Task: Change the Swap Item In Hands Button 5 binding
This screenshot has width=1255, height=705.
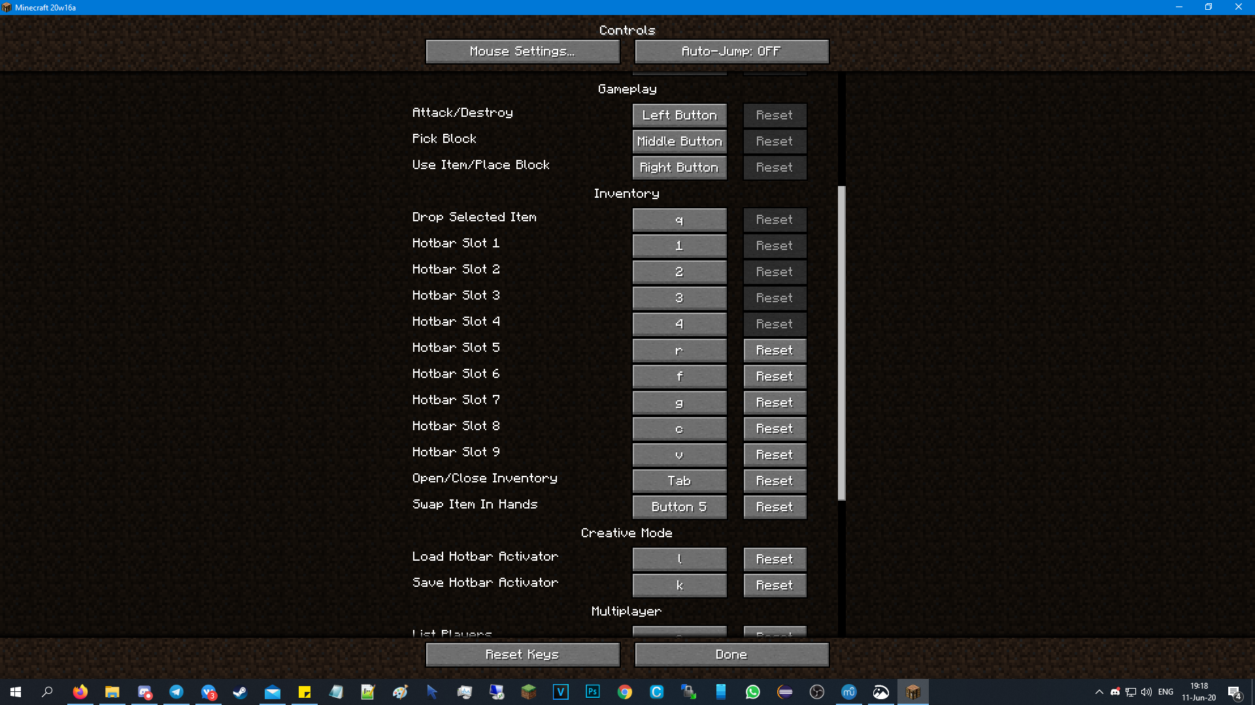Action: (x=679, y=507)
